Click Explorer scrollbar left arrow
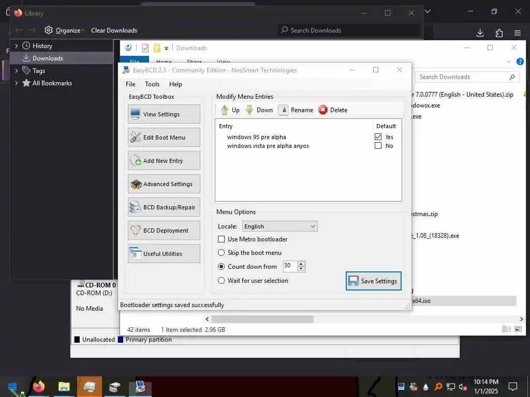Screen dimensions: 530x397 pos(207,319)
